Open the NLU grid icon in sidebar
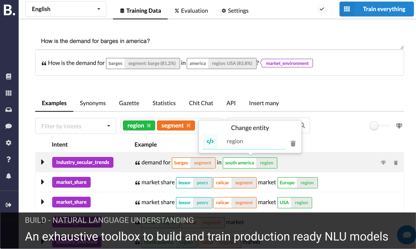 [9, 93]
